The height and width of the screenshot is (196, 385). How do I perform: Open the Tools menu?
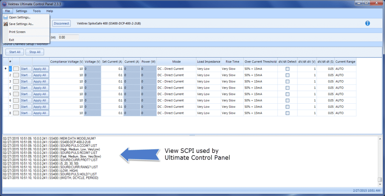coord(37,11)
